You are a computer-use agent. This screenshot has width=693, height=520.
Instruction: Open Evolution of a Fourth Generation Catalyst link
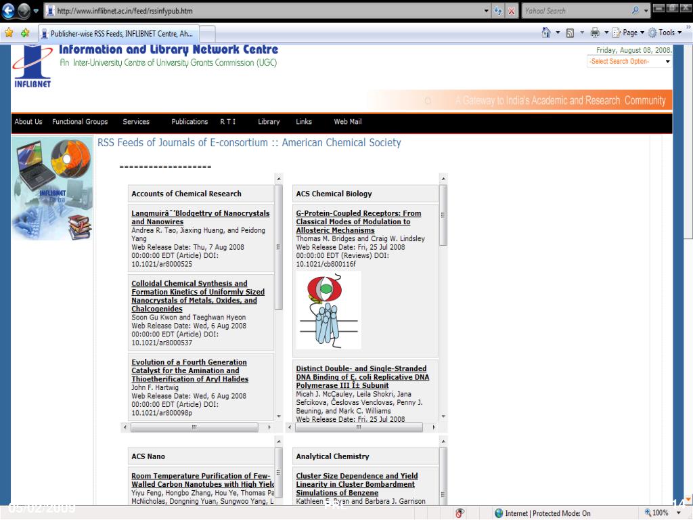(189, 370)
